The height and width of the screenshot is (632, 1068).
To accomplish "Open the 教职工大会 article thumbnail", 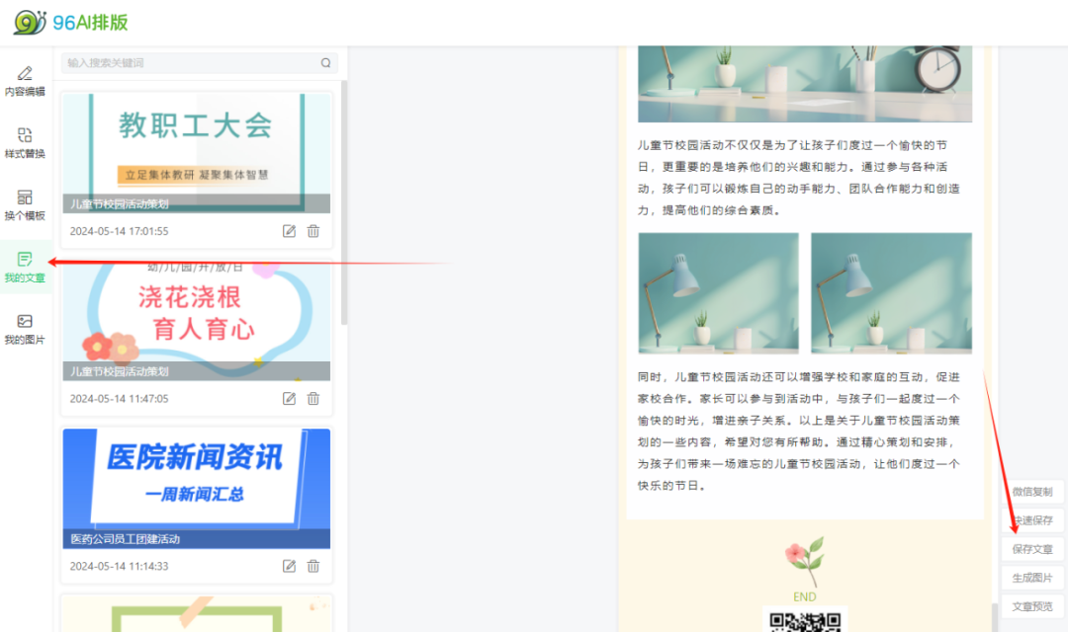I will click(196, 152).
